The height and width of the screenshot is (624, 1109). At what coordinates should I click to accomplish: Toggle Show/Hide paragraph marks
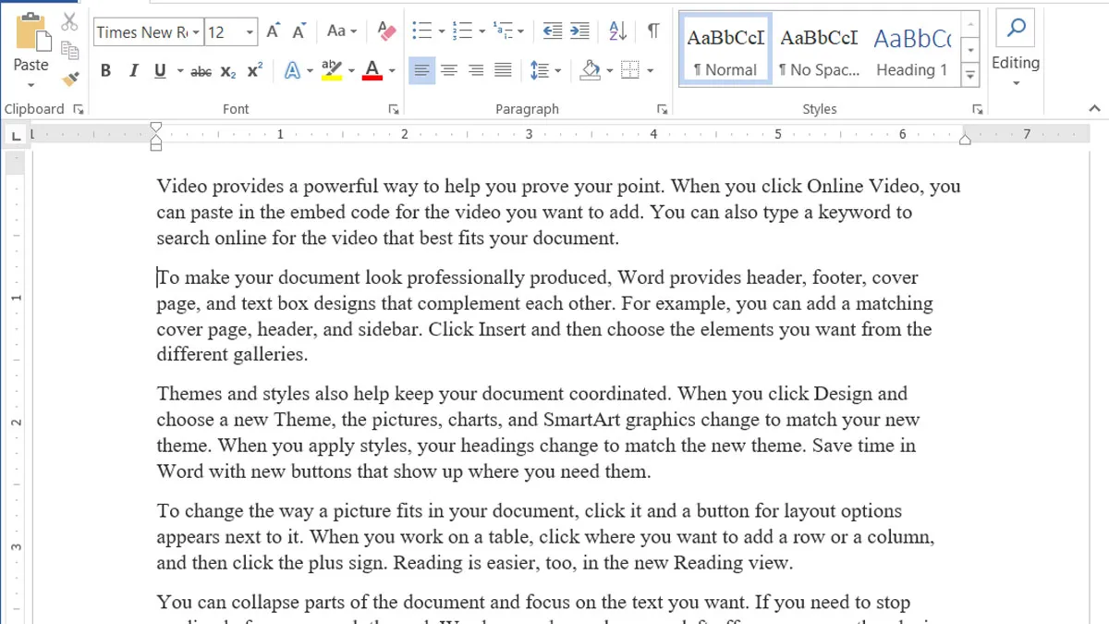tap(653, 31)
